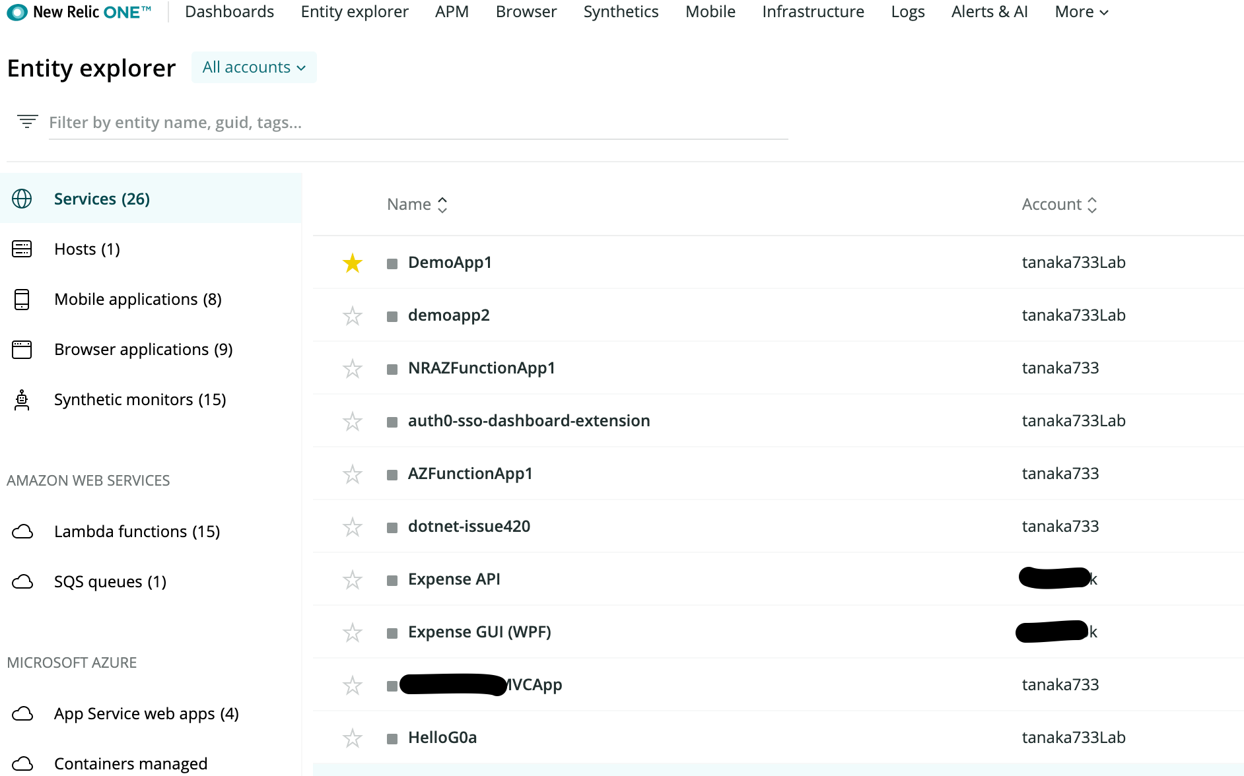Toggle star on Expense GUI (WPF)
Viewport: 1244px width, 776px height.
tap(353, 632)
